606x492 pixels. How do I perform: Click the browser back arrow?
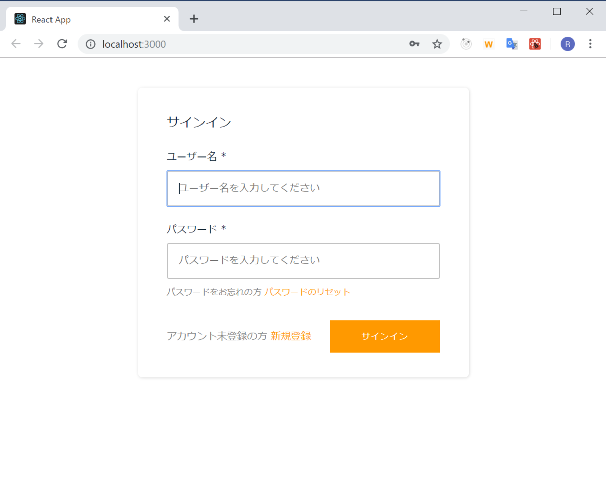point(16,44)
